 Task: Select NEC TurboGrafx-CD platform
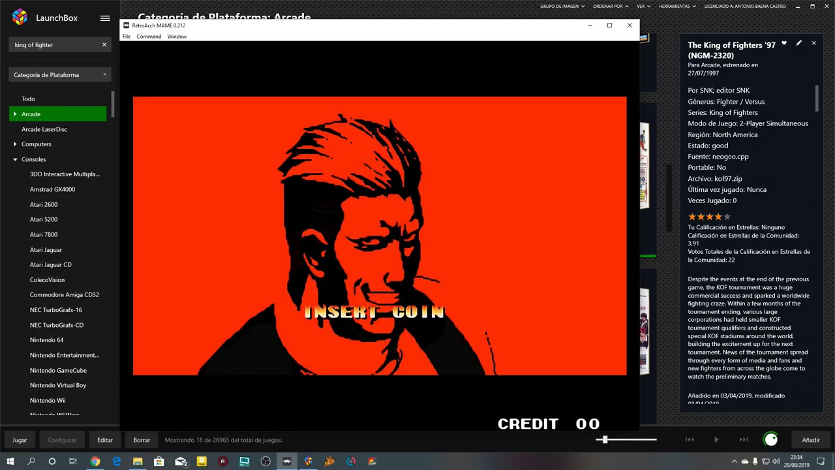57,325
